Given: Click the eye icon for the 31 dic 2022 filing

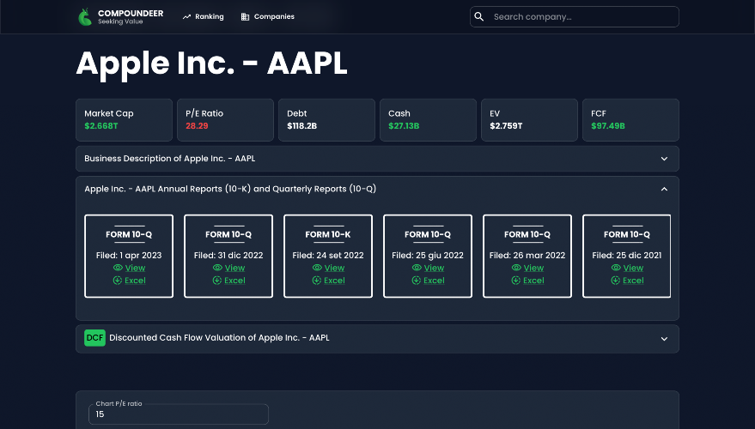Looking at the screenshot, I should click(217, 268).
